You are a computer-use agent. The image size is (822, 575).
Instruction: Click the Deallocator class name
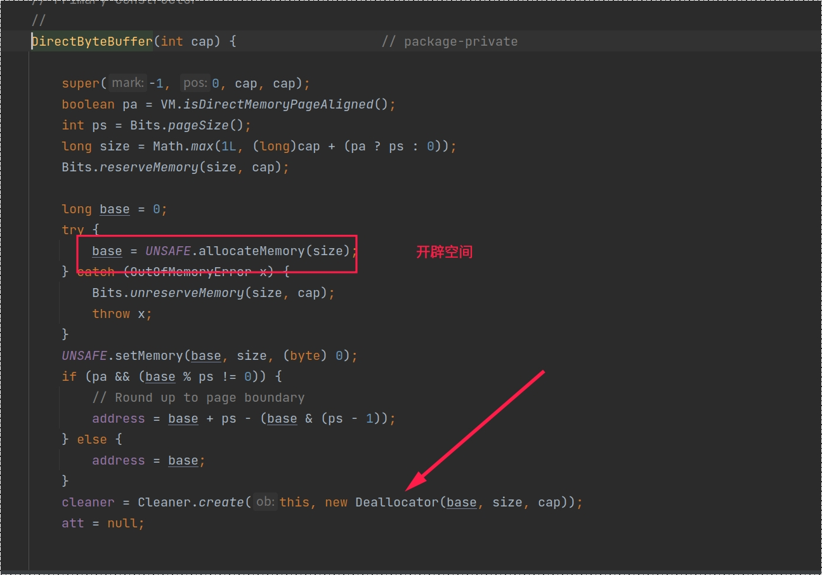pos(396,502)
